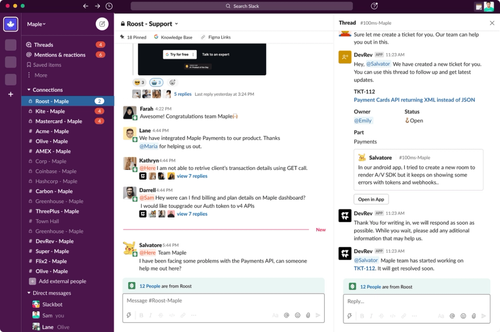Toggle strikethrough in channel message composer
The image size is (500, 332).
(161, 315)
